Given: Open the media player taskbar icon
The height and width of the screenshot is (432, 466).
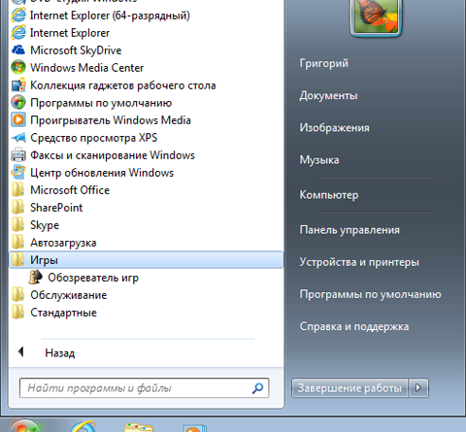Looking at the screenshot, I should tap(194, 428).
